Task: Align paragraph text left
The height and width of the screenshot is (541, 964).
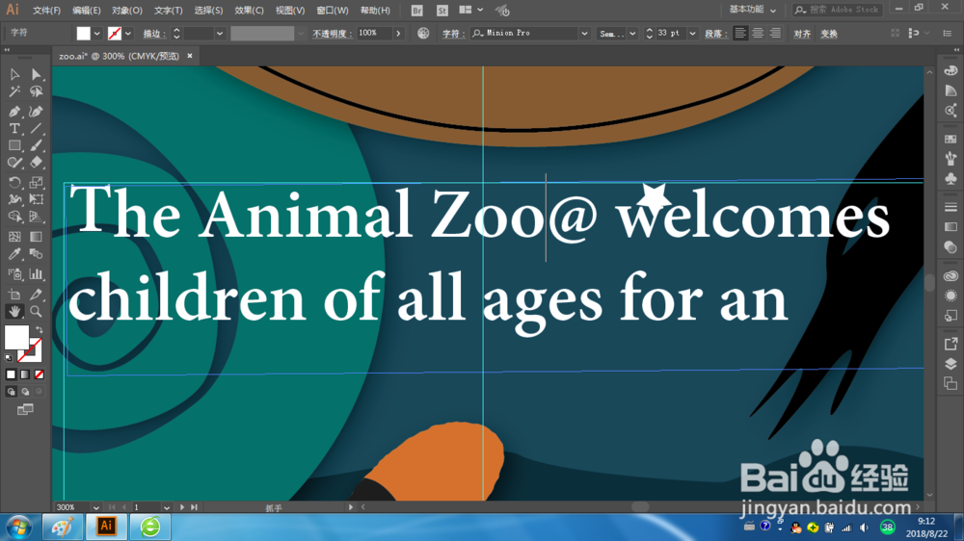Action: point(740,33)
